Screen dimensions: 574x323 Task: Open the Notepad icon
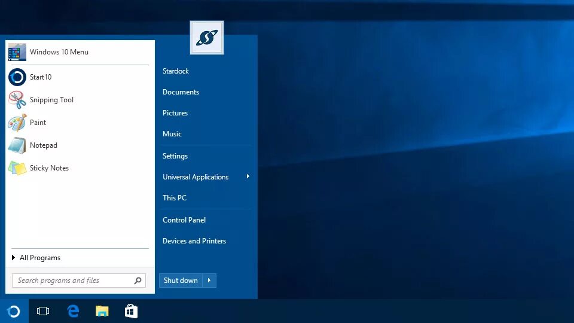coord(17,145)
